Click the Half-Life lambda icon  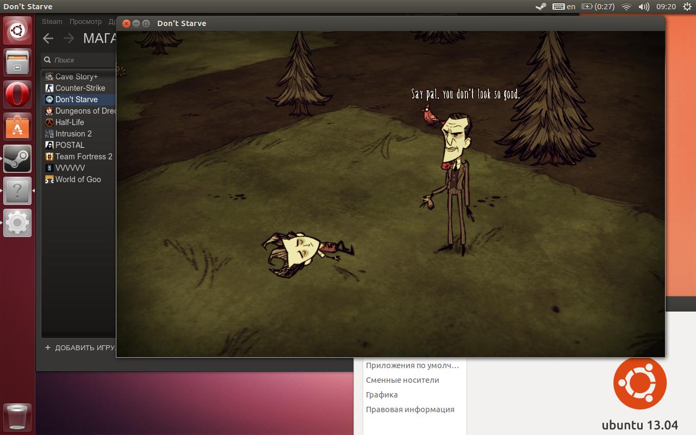pos(49,122)
